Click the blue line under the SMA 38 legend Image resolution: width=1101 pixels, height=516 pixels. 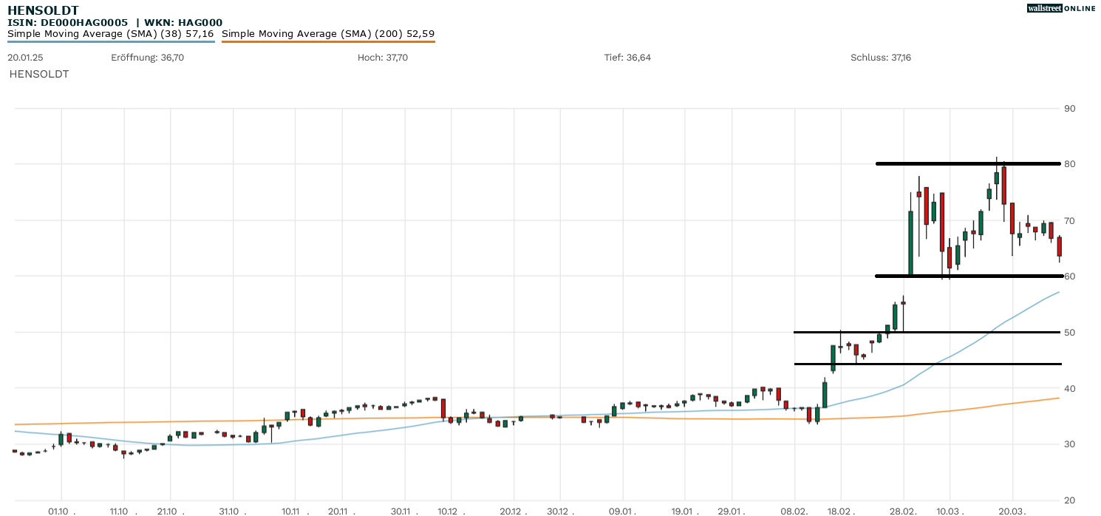tap(111, 41)
